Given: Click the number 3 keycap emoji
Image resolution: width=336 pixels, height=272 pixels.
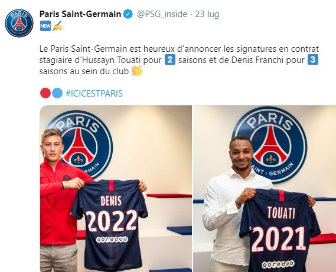Looking at the screenshot, I should coord(313,60).
